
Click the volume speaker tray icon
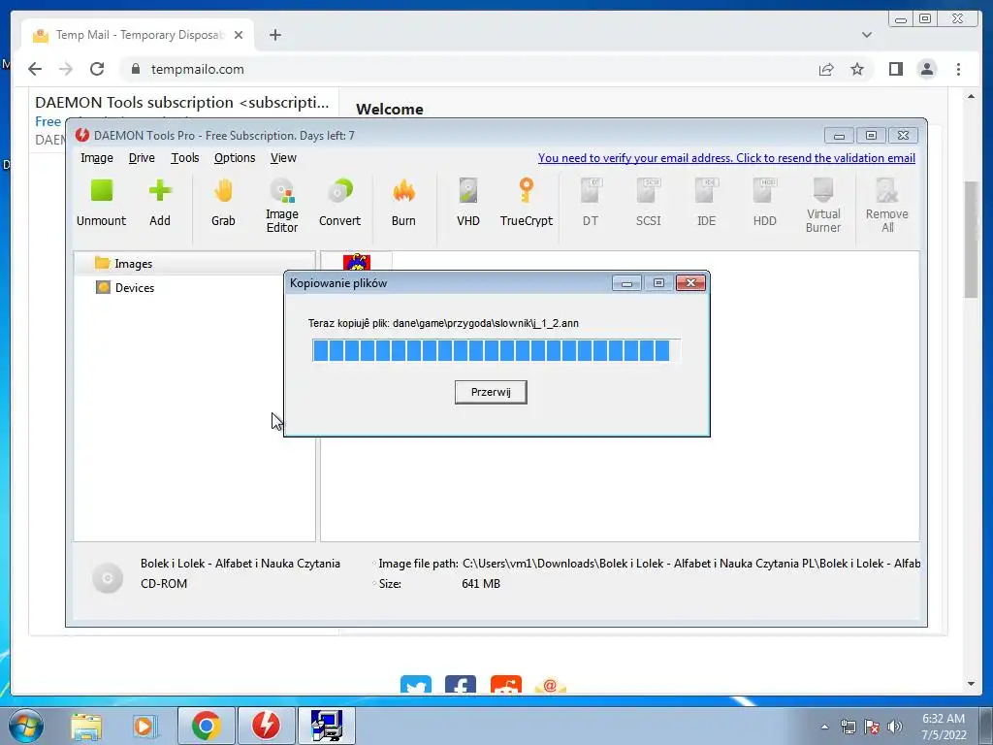click(x=895, y=727)
